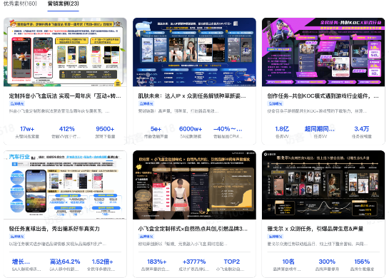The height and width of the screenshot is (278, 389).
Task: Open the purple KOC game case thumbnail
Action: tap(323, 52)
